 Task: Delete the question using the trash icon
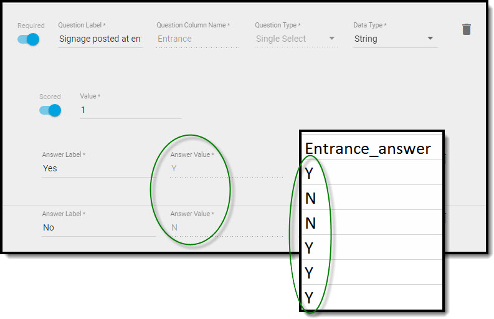click(466, 29)
